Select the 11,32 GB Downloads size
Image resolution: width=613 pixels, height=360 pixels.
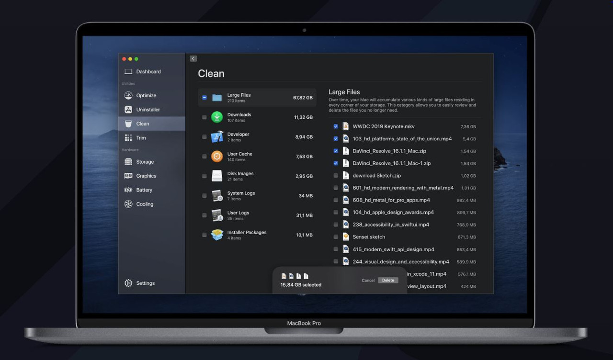(x=303, y=117)
